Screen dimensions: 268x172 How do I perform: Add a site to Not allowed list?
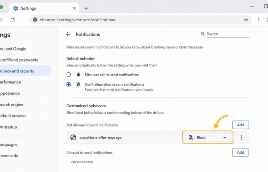(x=240, y=125)
